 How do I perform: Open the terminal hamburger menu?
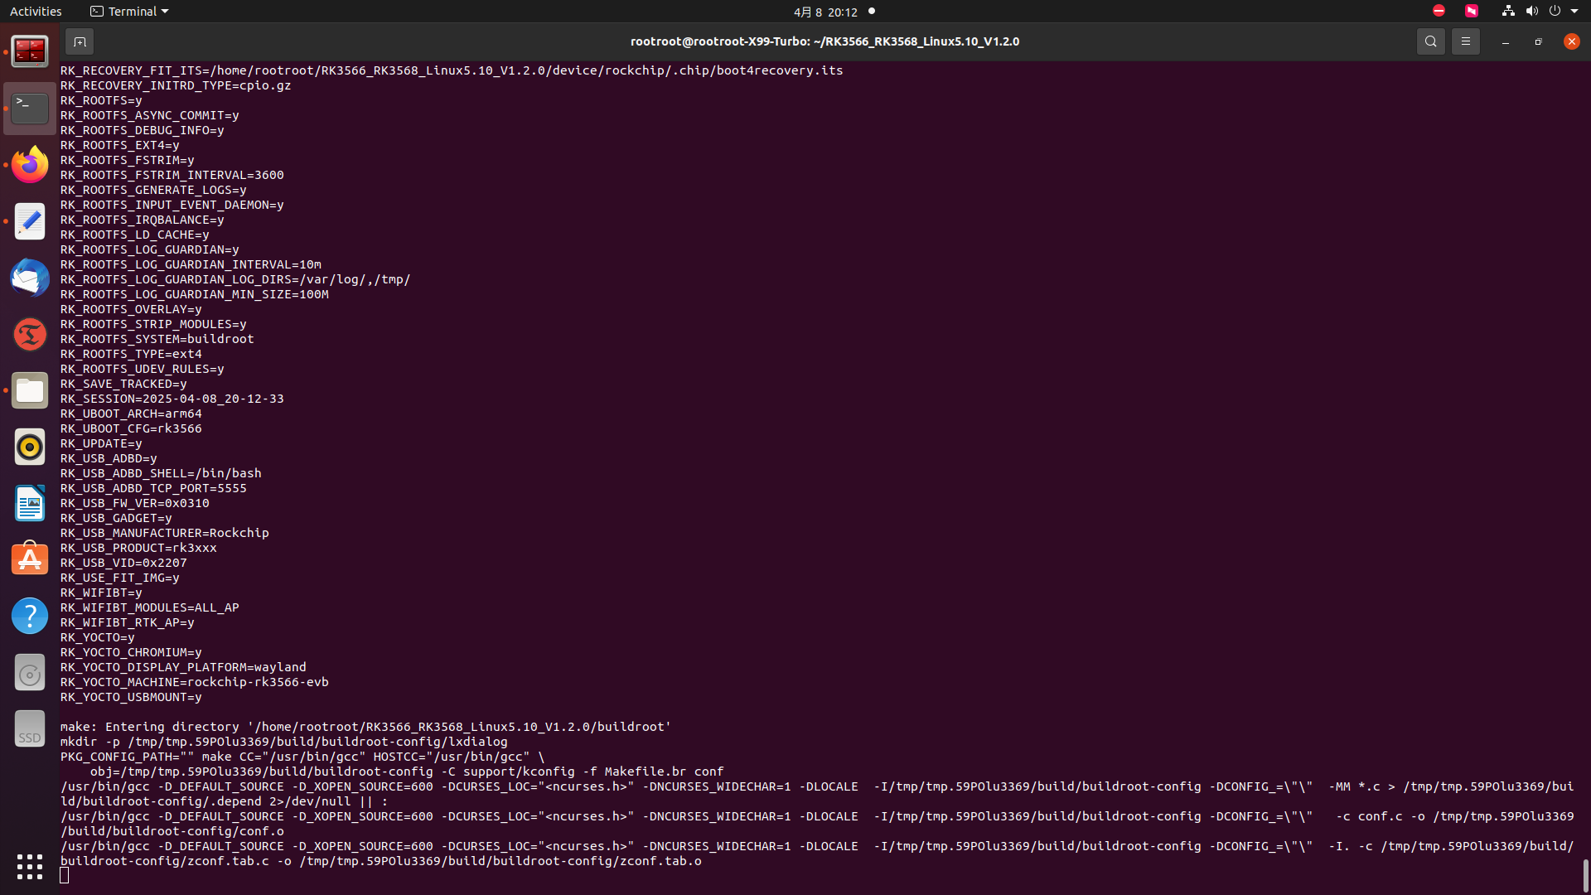point(1465,41)
